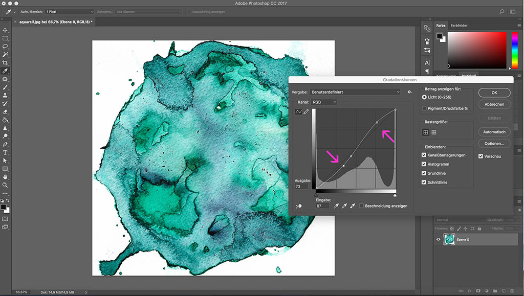
Task: Select Pigment/Druckfarbe % radio option
Action: click(424, 108)
